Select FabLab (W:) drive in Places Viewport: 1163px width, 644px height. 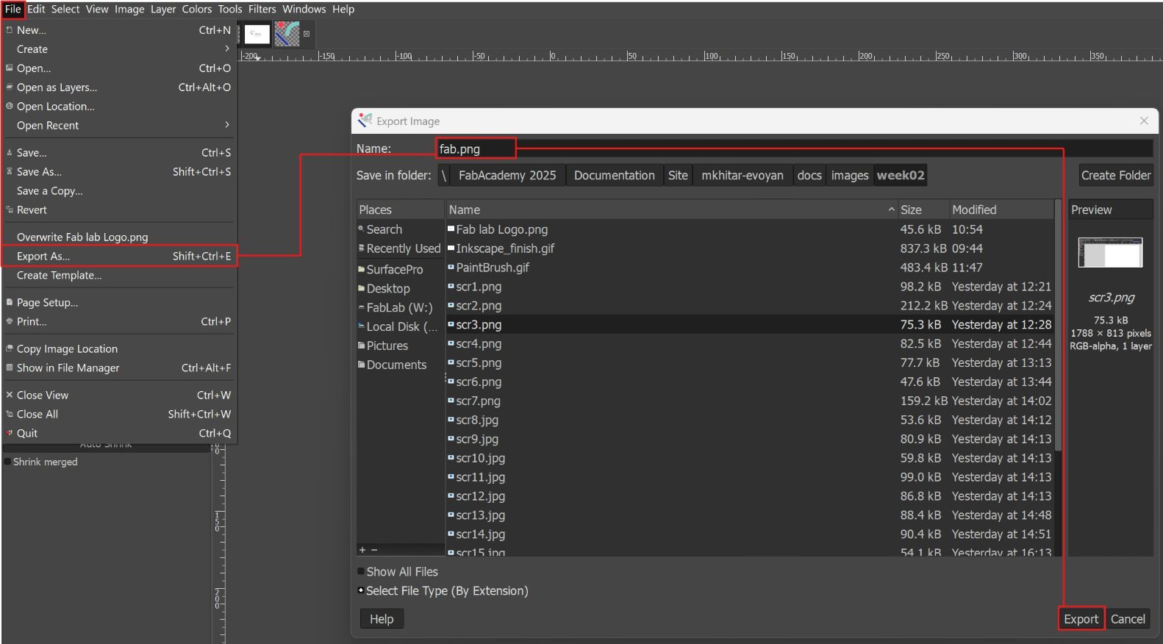click(400, 307)
